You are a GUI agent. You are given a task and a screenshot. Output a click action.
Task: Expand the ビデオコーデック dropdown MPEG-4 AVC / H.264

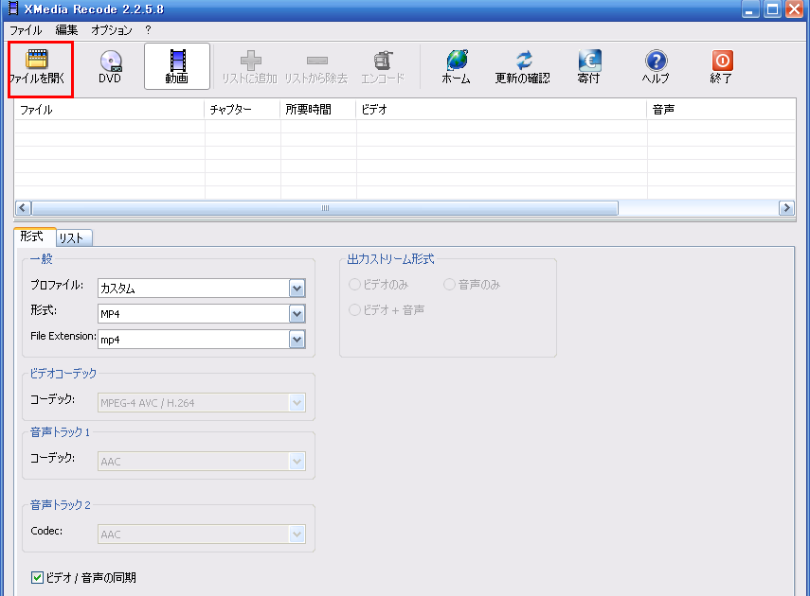click(x=297, y=403)
